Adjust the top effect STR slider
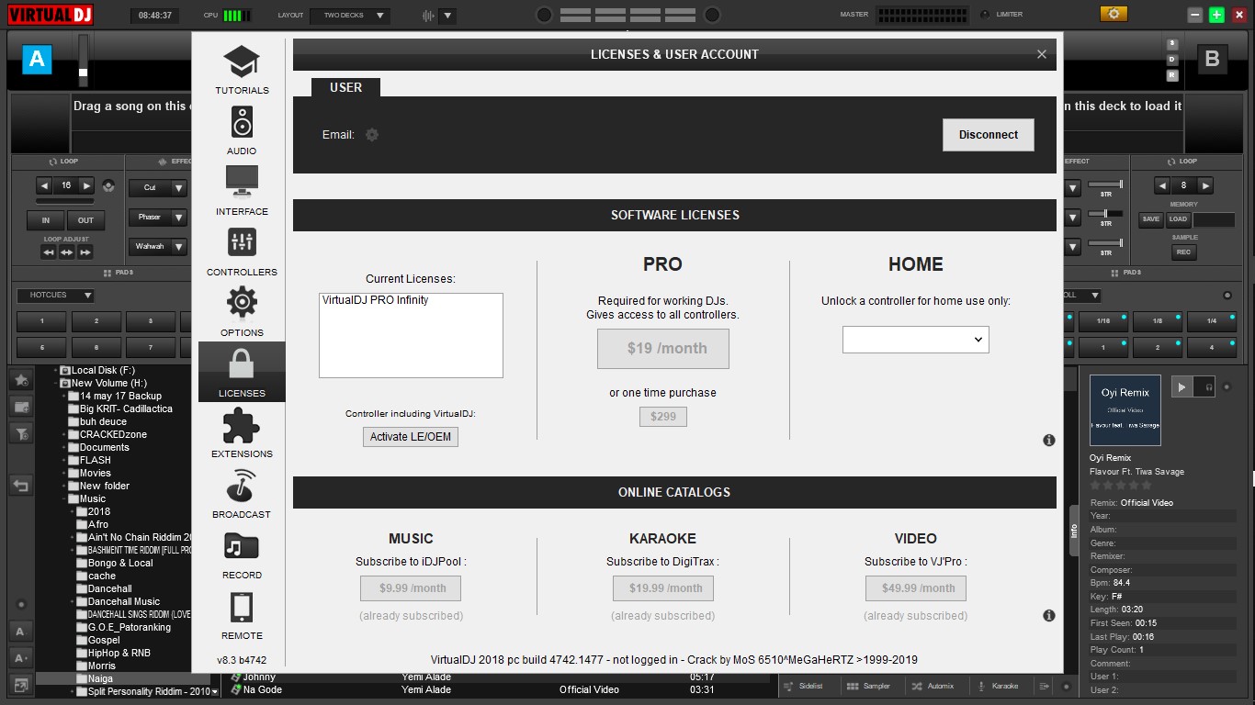This screenshot has height=705, width=1255. [1105, 185]
